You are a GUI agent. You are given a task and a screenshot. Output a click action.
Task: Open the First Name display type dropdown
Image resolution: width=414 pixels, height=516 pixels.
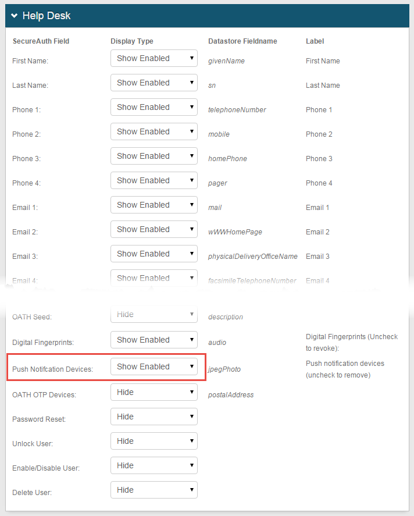click(x=154, y=58)
